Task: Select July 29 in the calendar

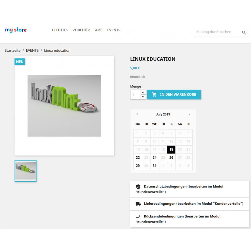Action: coord(138,166)
